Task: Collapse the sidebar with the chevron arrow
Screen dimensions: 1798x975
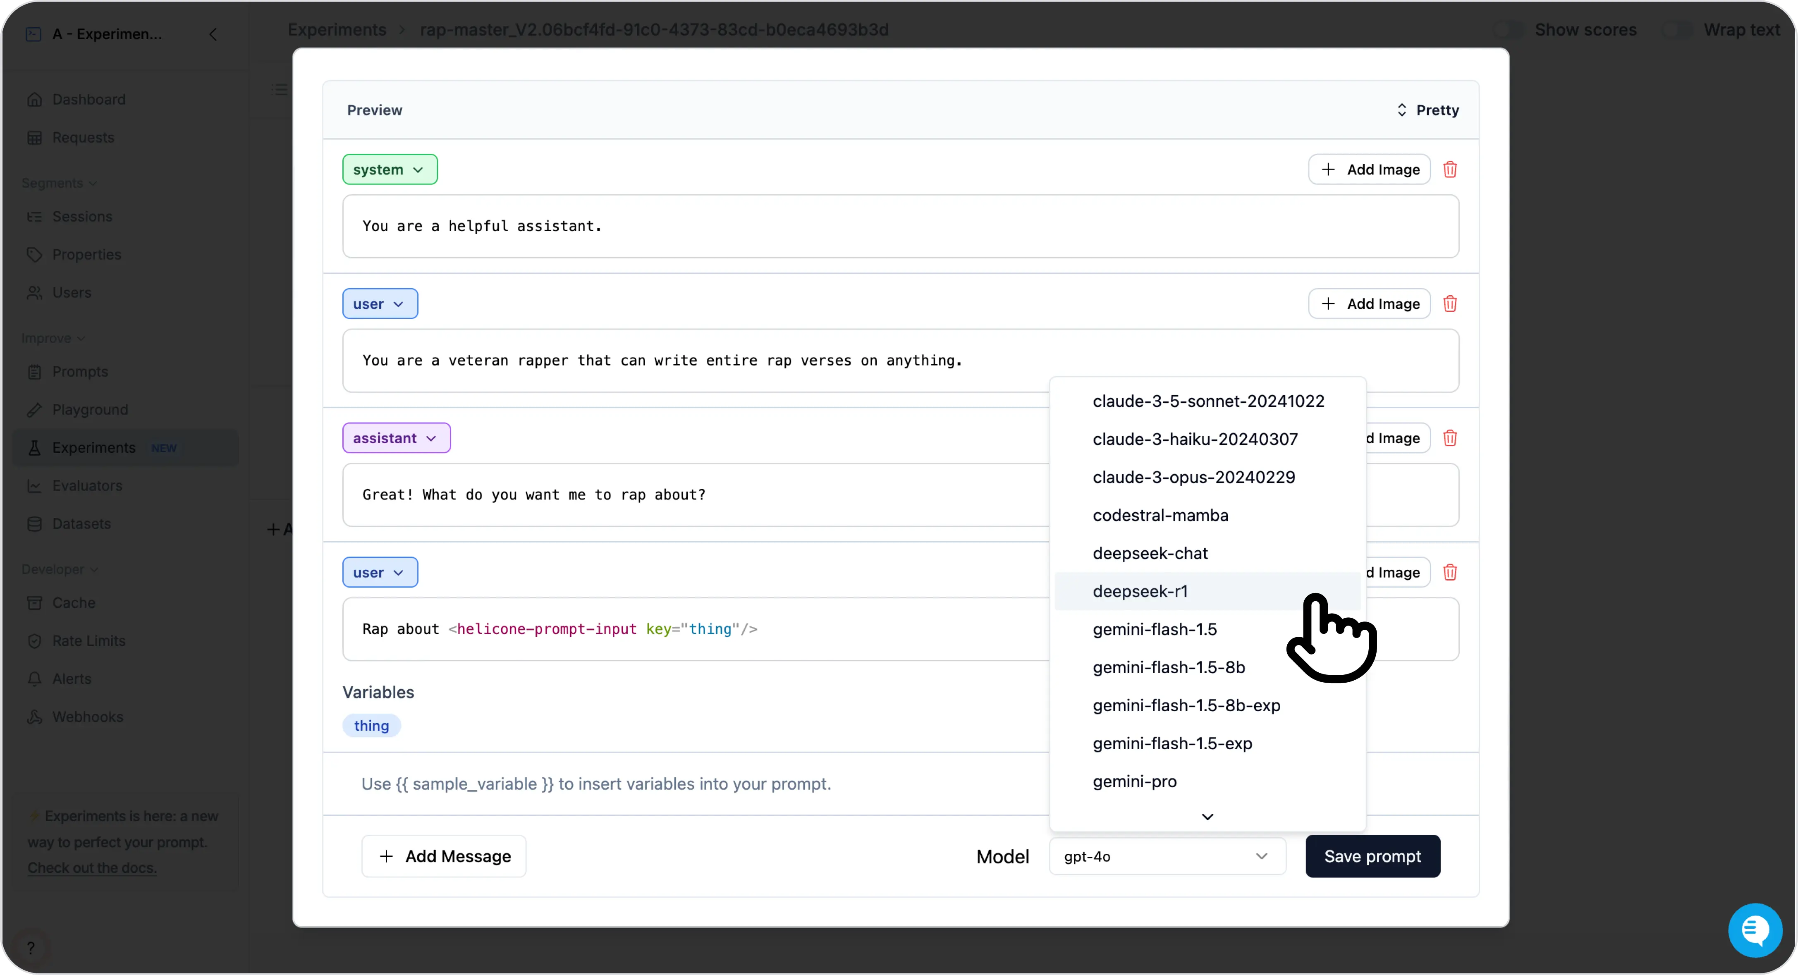Action: (213, 34)
